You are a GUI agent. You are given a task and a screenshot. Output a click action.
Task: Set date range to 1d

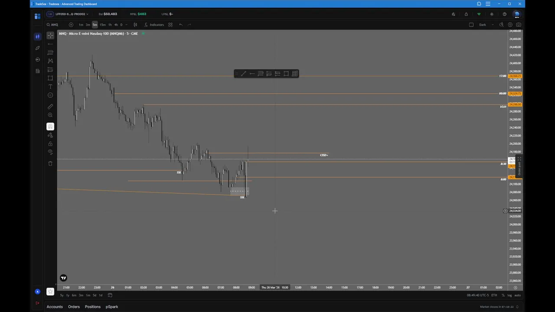101,295
